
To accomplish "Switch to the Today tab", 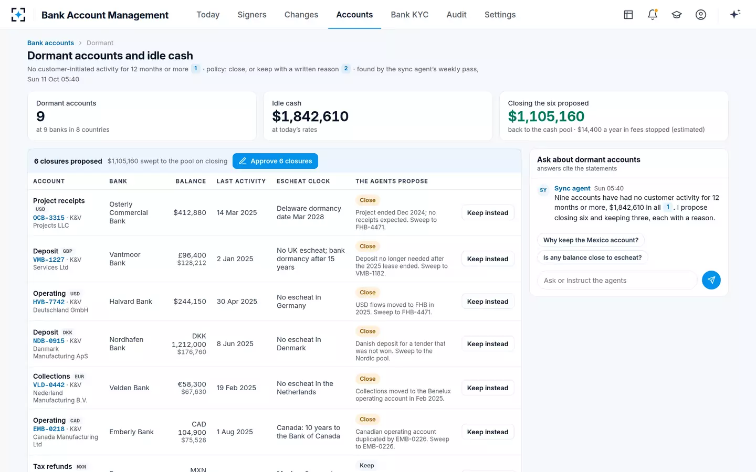I will click(208, 15).
